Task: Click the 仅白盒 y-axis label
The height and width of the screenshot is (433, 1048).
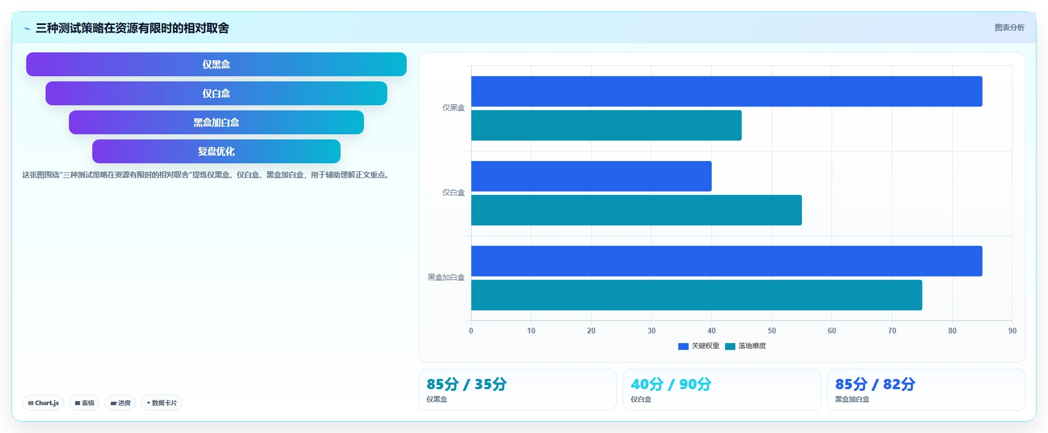Action: 453,192
